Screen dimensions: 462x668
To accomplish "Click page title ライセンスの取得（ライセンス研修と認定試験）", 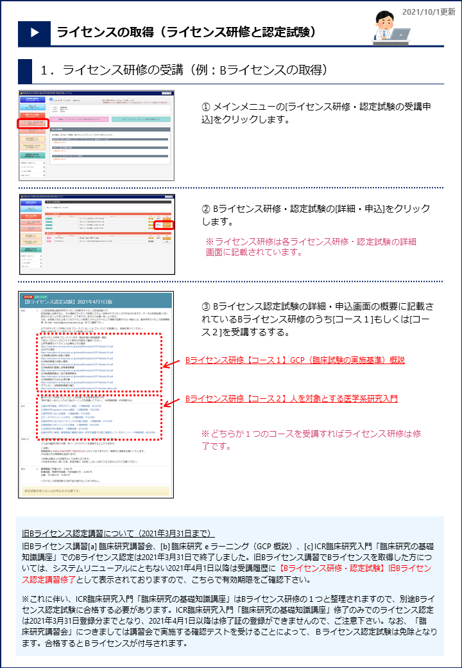I will (x=187, y=32).
